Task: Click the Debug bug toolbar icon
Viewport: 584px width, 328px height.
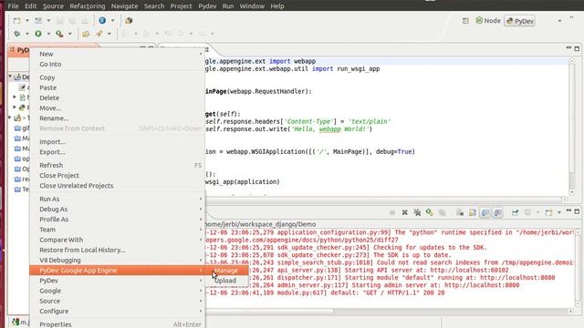Action: pyautogui.click(x=16, y=34)
